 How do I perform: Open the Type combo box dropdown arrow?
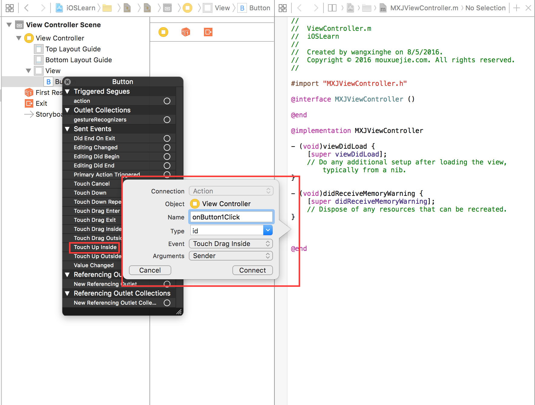click(x=268, y=230)
